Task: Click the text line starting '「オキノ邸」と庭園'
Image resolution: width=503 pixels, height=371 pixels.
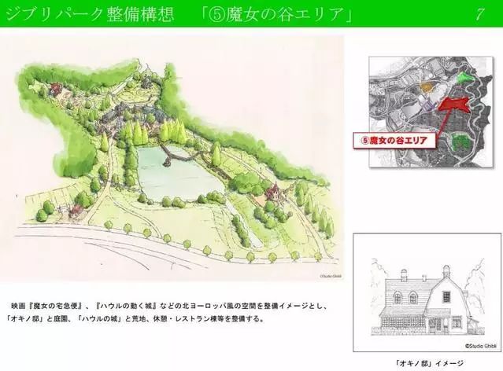Action: tap(135, 319)
